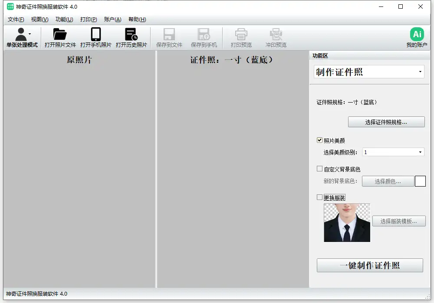The image size is (434, 303).
Task: Open photo file with folder icon
Action: point(60,35)
